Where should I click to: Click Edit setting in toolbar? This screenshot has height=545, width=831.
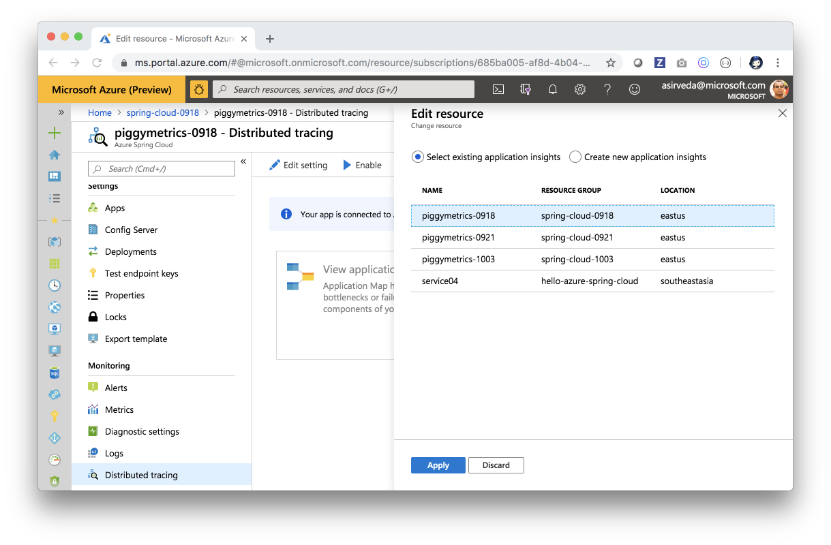pos(299,166)
